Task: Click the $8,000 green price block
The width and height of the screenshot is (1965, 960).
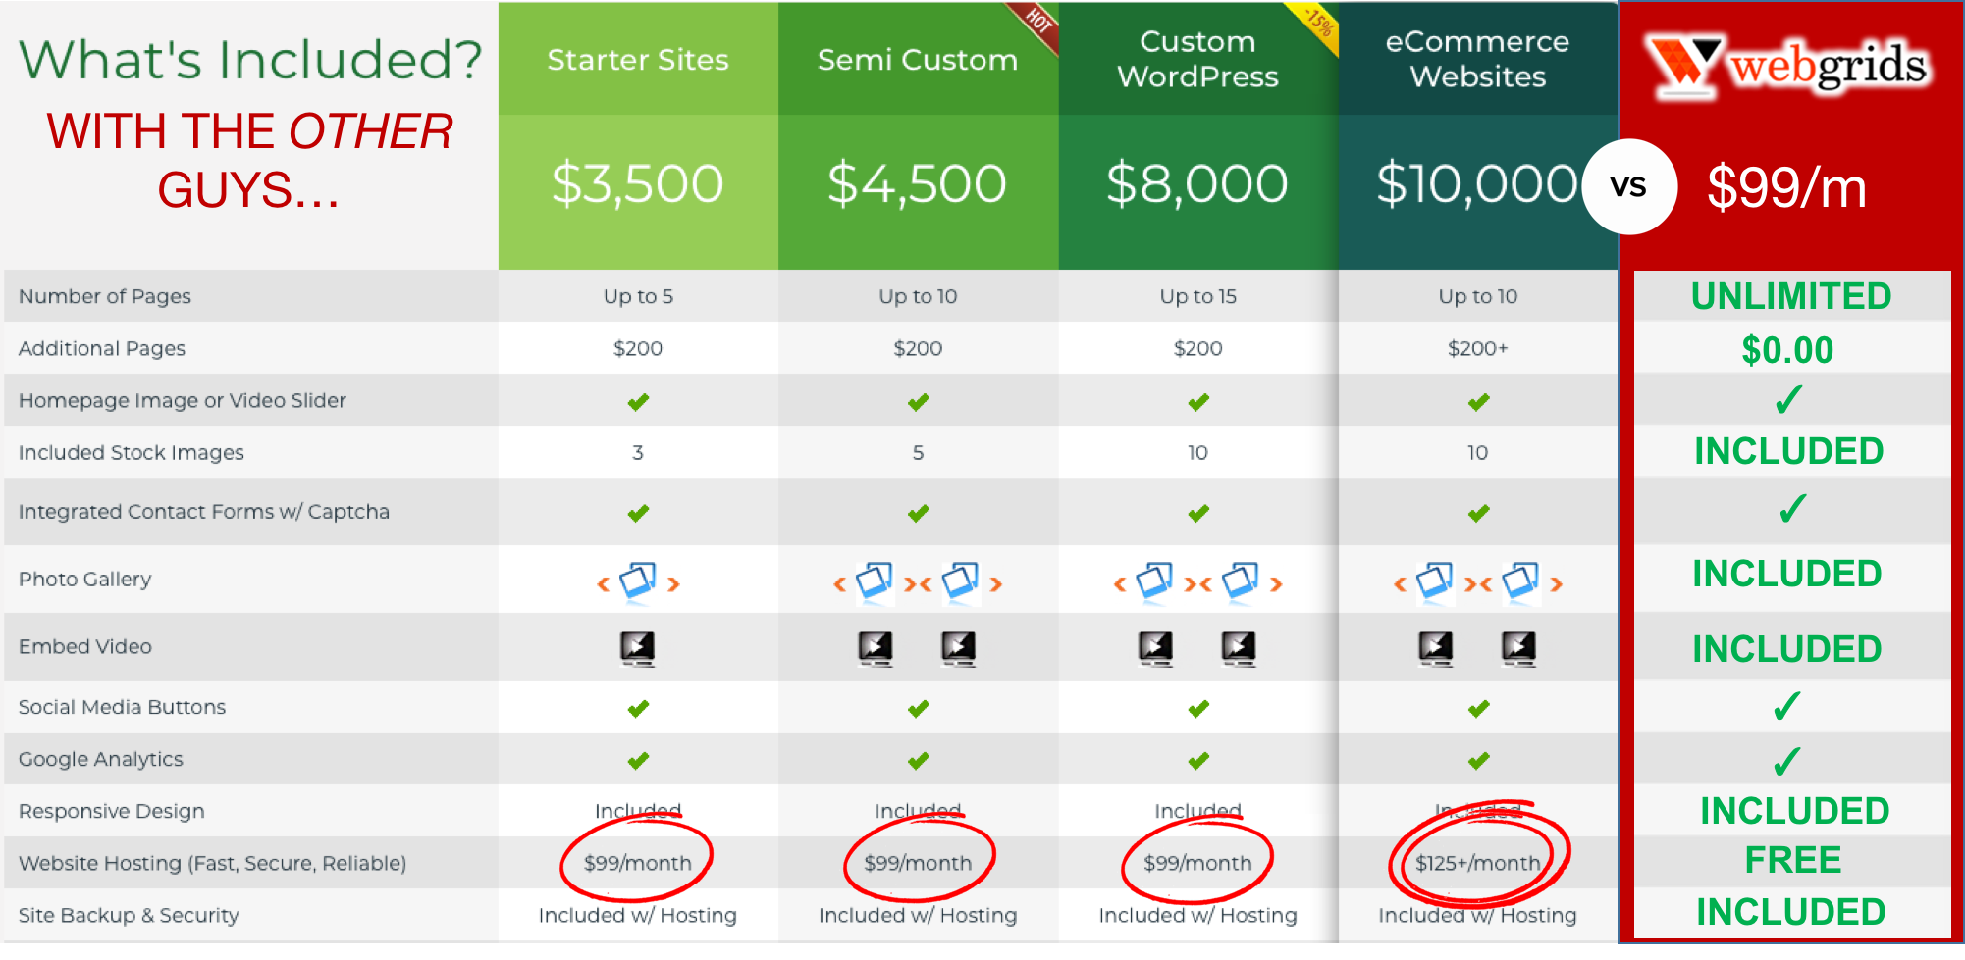Action: 1197,184
